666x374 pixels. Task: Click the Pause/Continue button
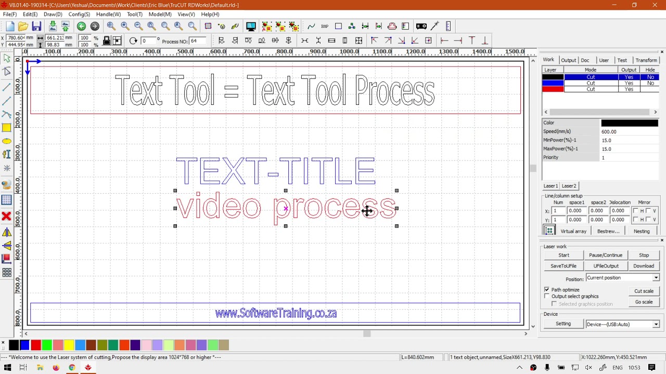coord(606,255)
